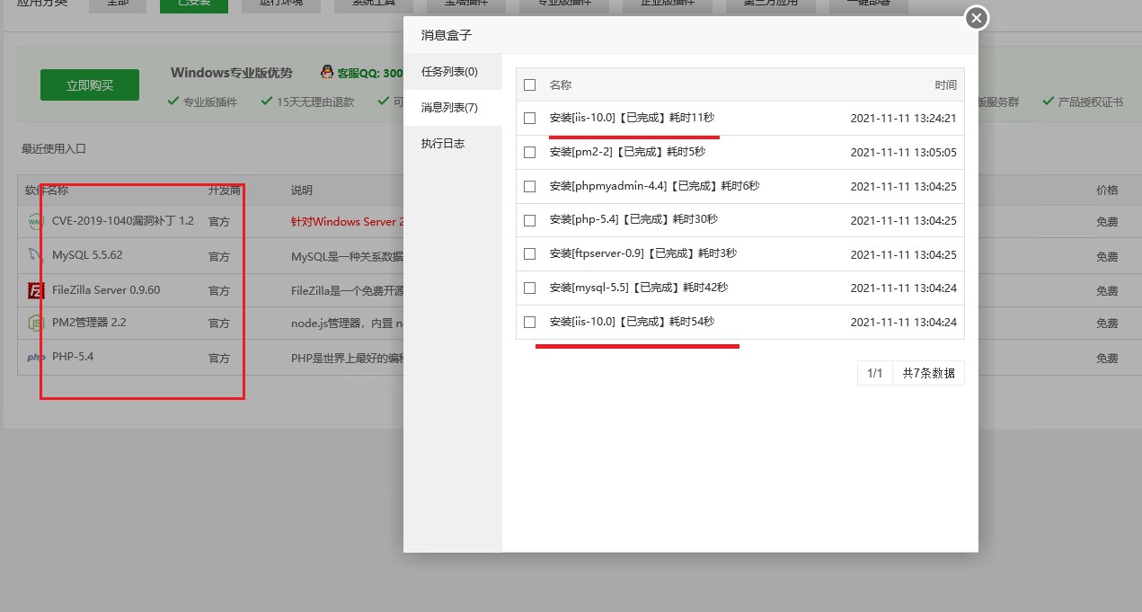This screenshot has height=612, width=1142.
Task: Close the 消息盒子 dialog
Action: point(976,18)
